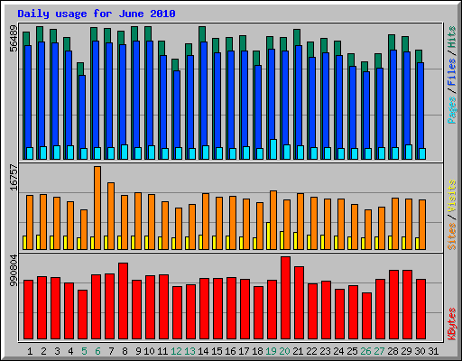Click day 25 on the x-axis
Viewport: 462px width, 361px height.
pos(352,351)
